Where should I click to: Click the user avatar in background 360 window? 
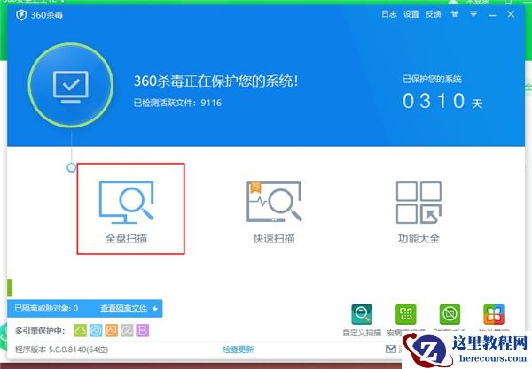coord(453,2)
